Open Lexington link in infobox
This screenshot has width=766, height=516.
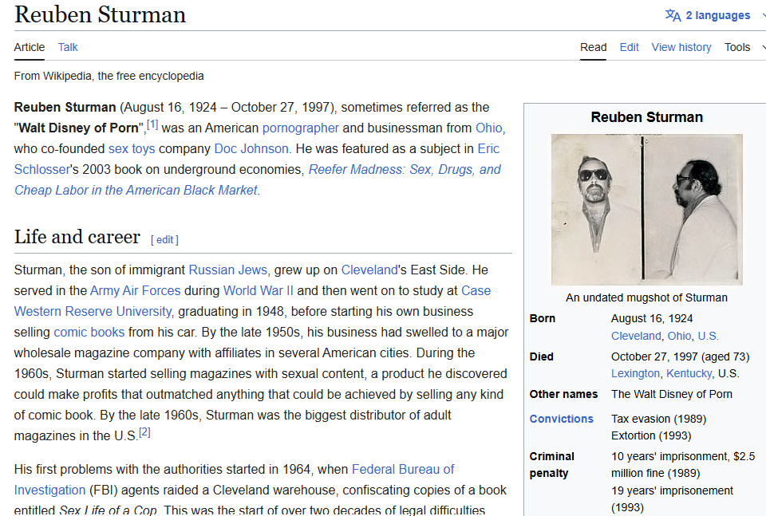click(x=635, y=374)
